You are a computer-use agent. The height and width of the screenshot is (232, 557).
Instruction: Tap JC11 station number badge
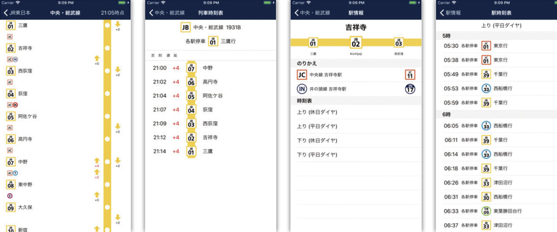pos(410,75)
